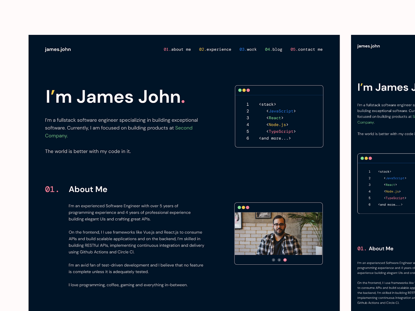The height and width of the screenshot is (311, 415).
Task: Click the green dot on the photo window
Action: (x=239, y=207)
